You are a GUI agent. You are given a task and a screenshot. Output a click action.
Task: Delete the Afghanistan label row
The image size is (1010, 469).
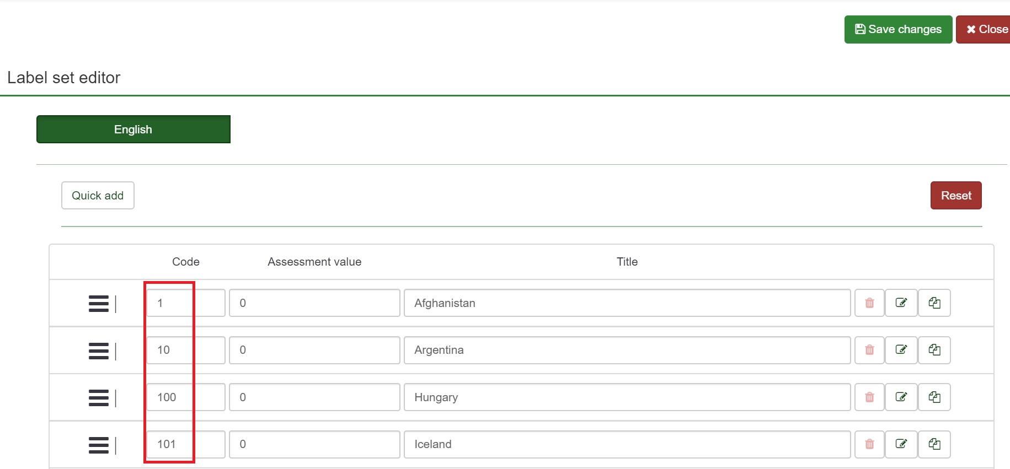[869, 303]
